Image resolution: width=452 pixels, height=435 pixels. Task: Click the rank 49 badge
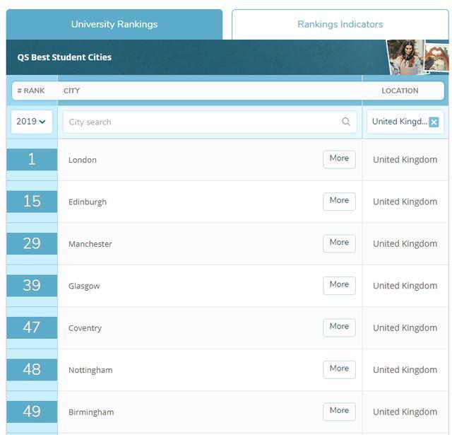32,412
